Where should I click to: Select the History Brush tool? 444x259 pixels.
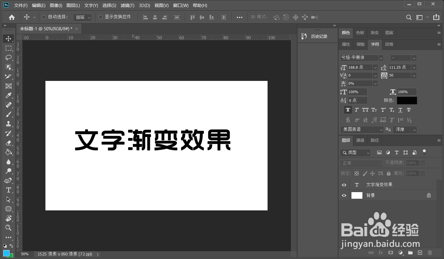(8, 133)
